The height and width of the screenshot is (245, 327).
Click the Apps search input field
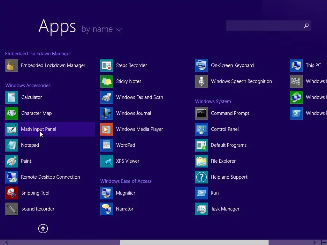[269, 26]
